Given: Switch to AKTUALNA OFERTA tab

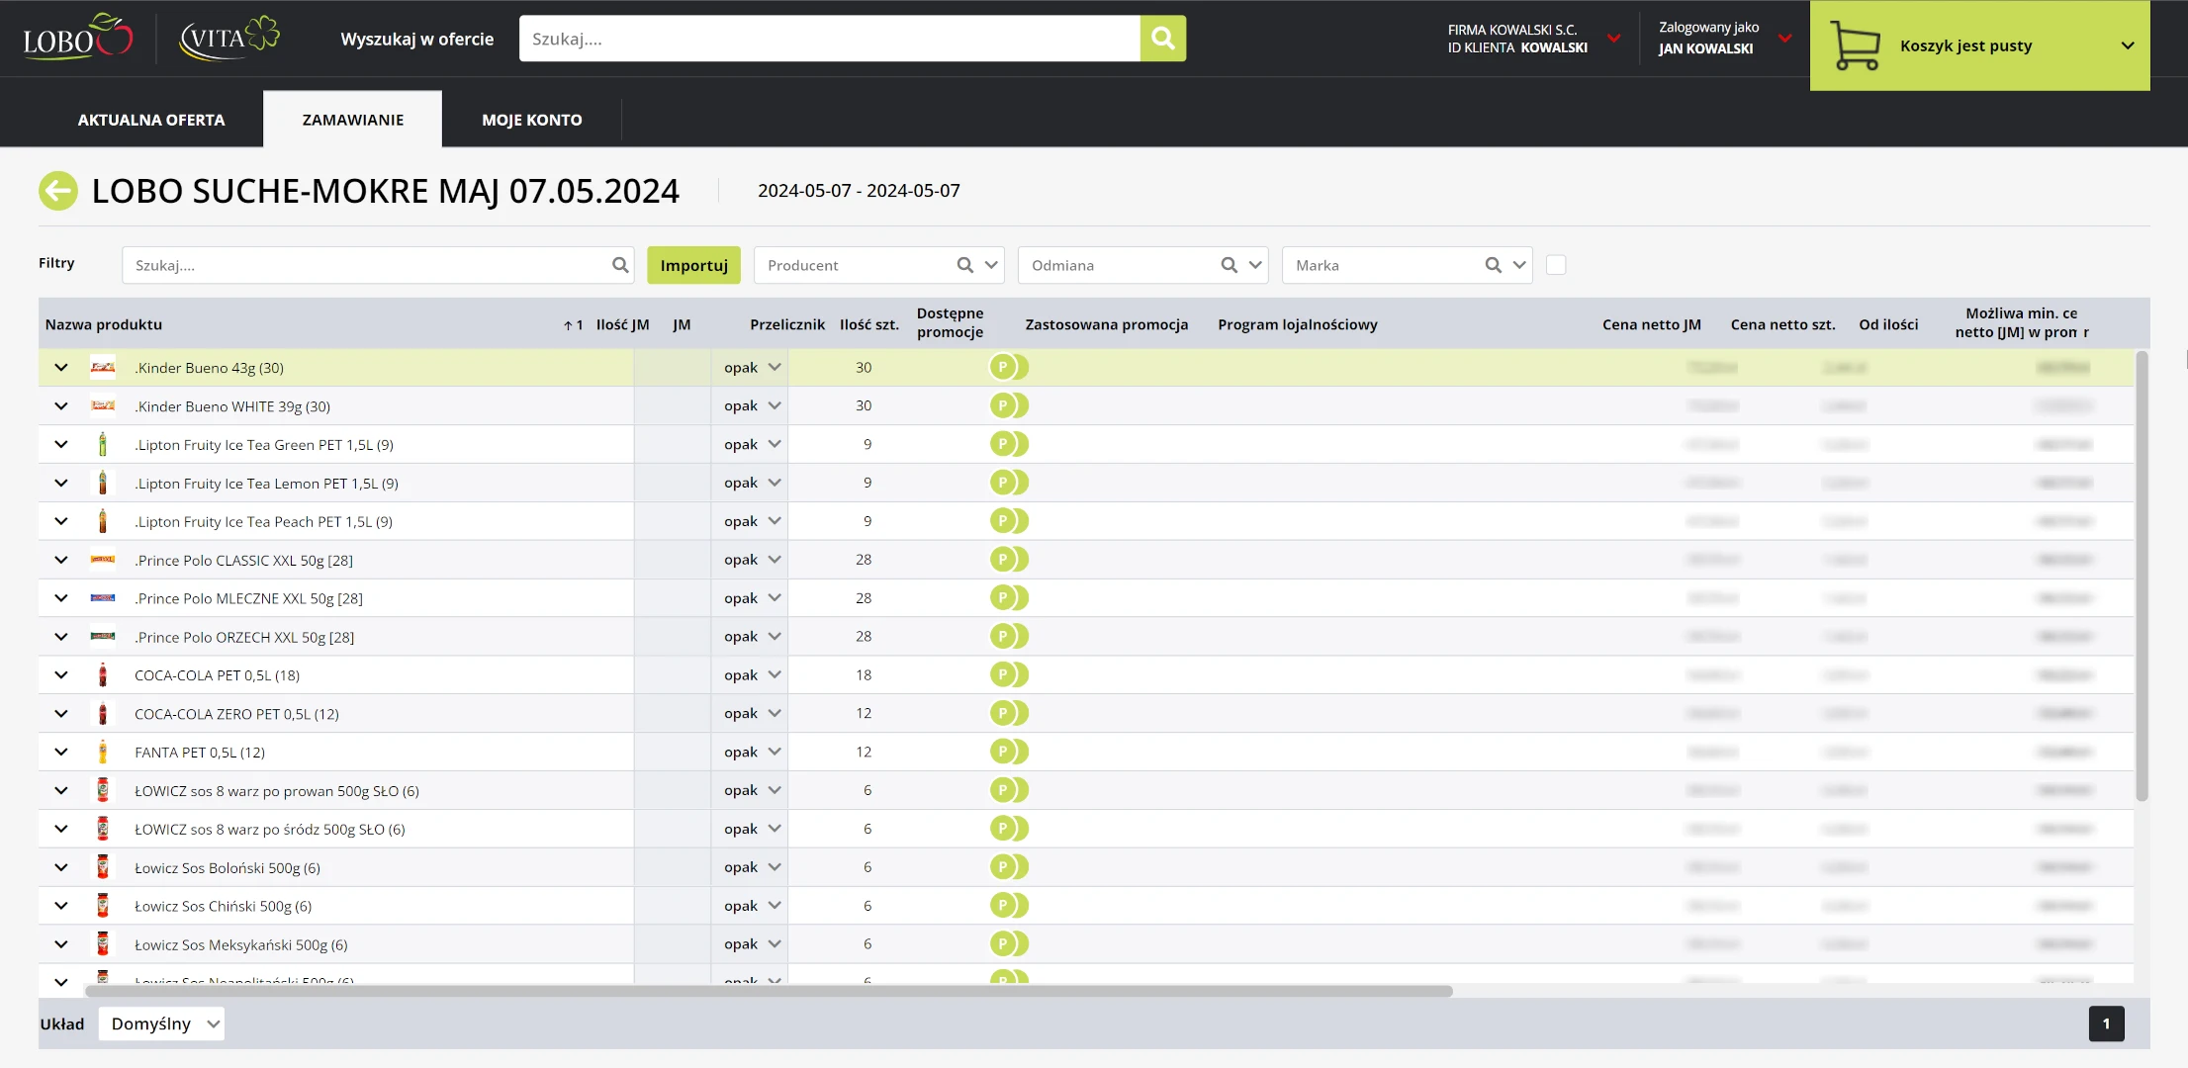Looking at the screenshot, I should coord(151,120).
